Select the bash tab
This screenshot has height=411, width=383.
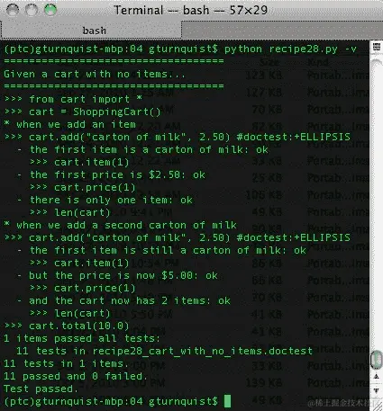click(x=92, y=31)
